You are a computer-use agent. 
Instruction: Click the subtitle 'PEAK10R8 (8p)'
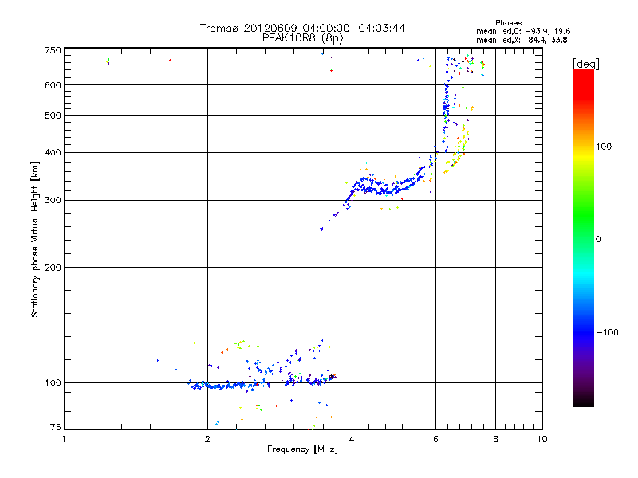pyautogui.click(x=302, y=38)
